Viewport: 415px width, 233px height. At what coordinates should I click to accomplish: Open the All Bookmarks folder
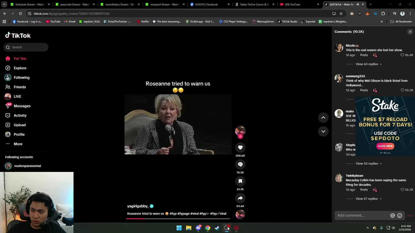(x=401, y=22)
